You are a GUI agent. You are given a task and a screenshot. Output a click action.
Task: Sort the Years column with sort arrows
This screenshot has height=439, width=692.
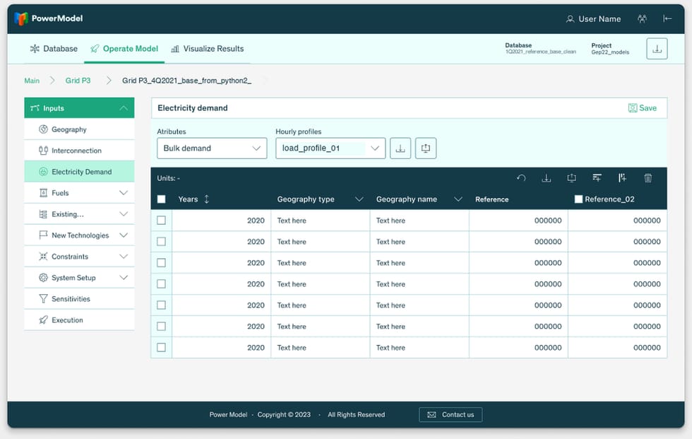coord(206,199)
